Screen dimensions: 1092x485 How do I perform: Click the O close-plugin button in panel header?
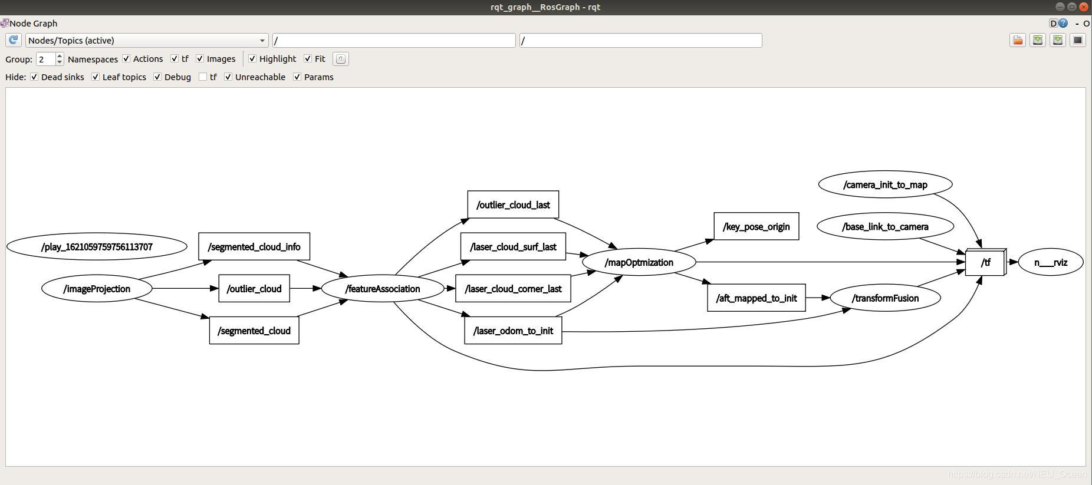coord(1086,24)
